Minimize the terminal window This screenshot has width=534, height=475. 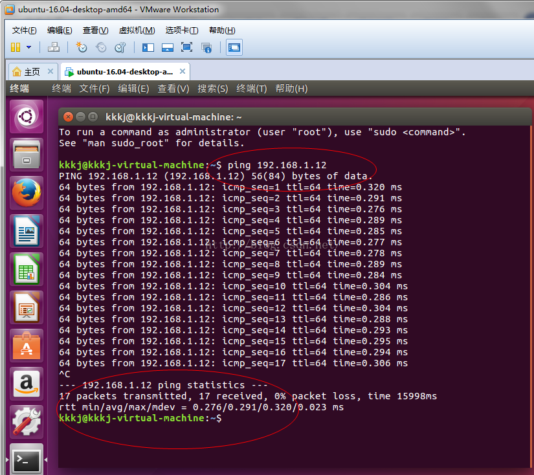pyautogui.click(x=80, y=117)
